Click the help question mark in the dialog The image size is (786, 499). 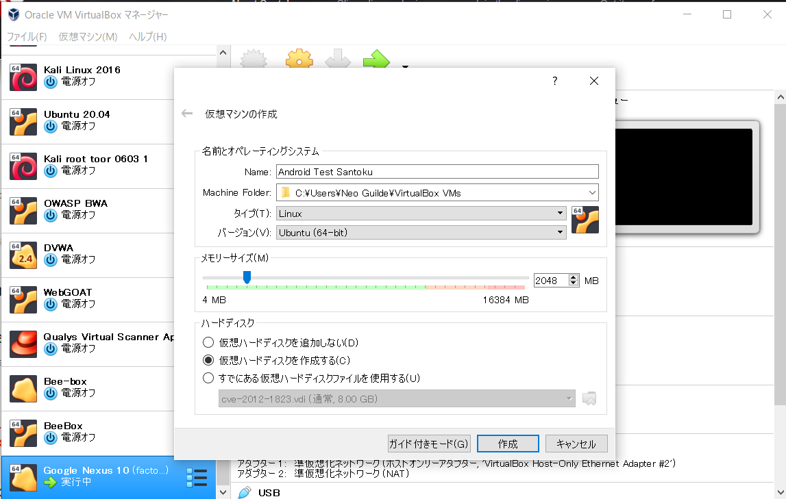(555, 81)
